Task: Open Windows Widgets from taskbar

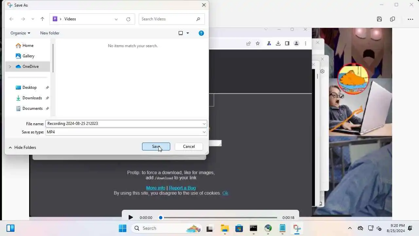Action: pyautogui.click(x=10, y=228)
